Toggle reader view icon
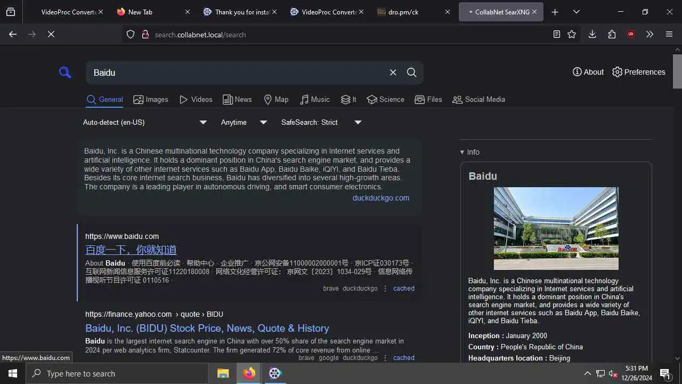This screenshot has height=384, width=682. 556,34
